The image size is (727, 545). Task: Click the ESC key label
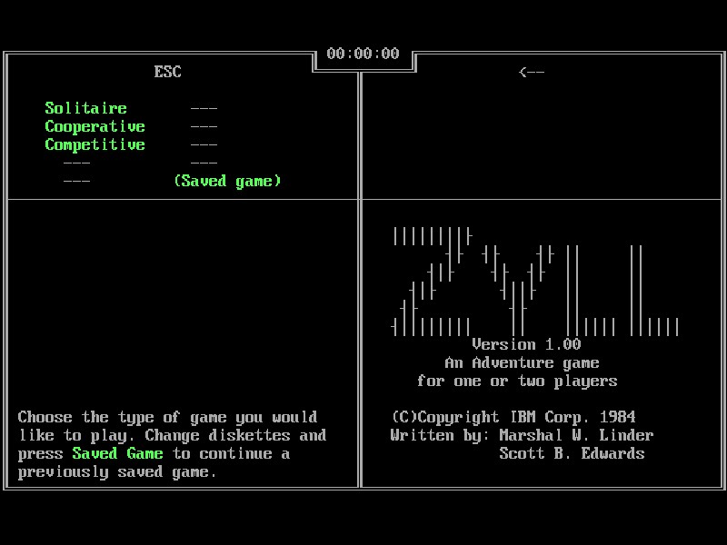(x=167, y=72)
